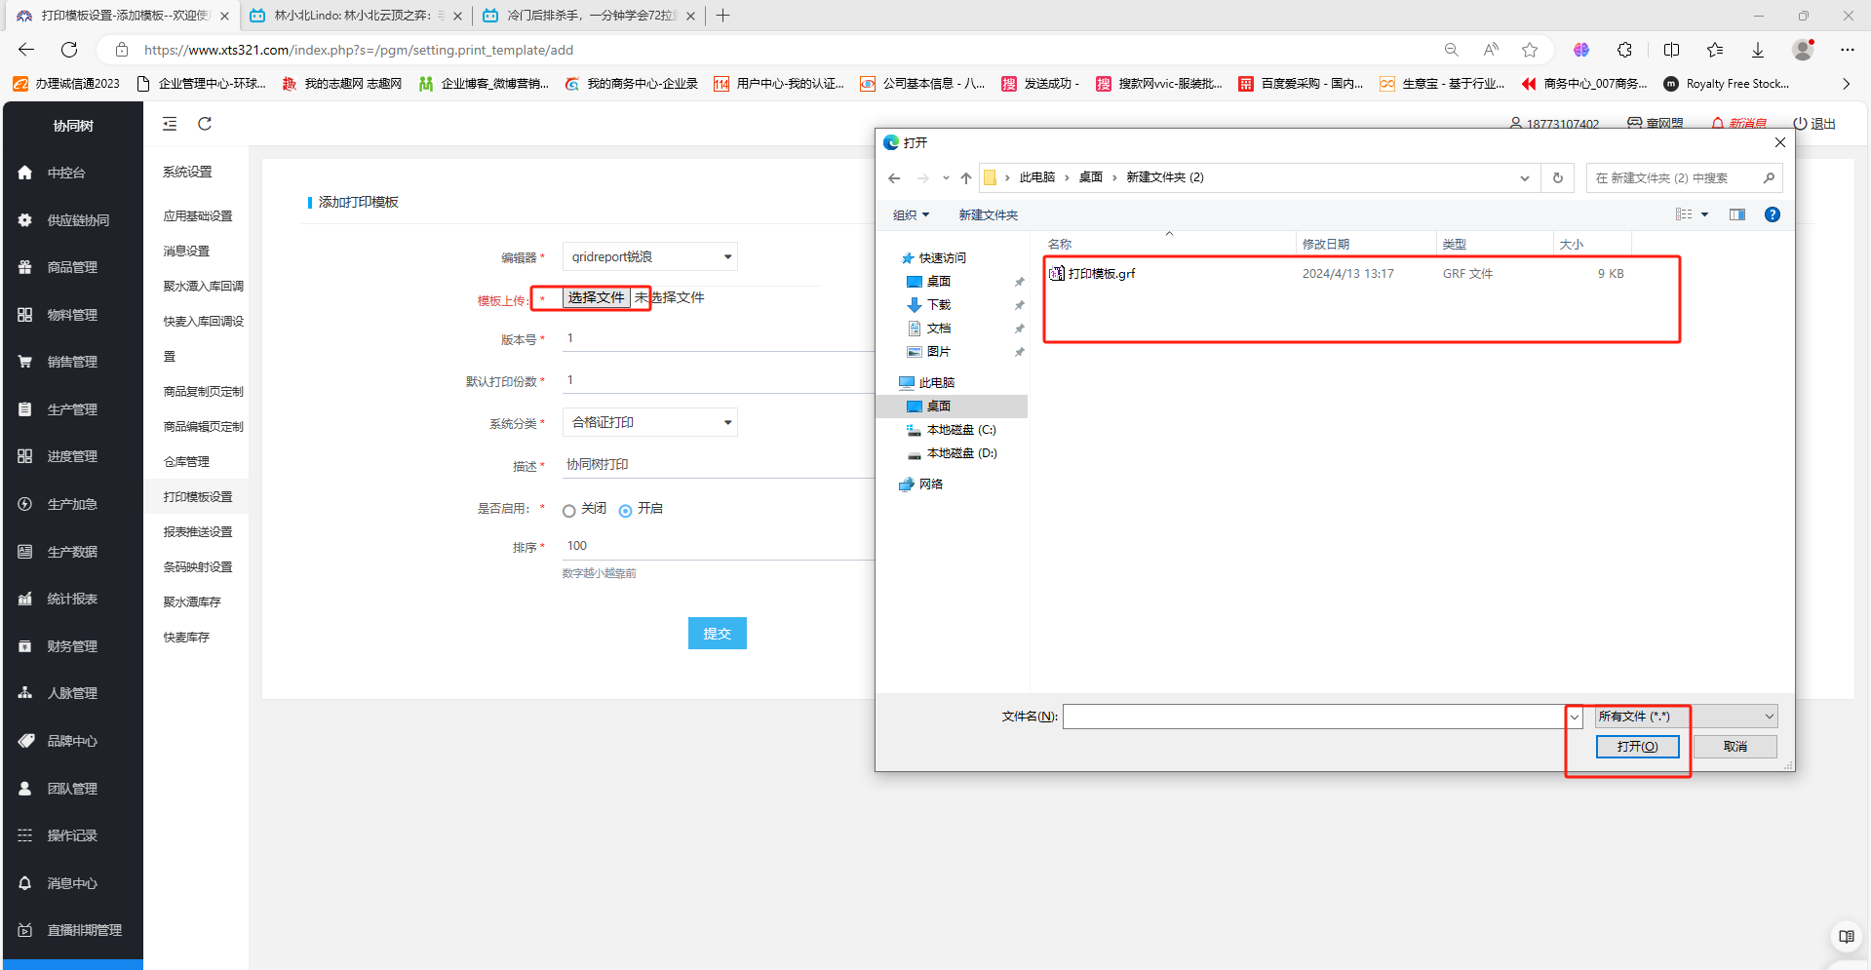Click the 文件名 input field
1871x970 pixels.
coord(1314,717)
